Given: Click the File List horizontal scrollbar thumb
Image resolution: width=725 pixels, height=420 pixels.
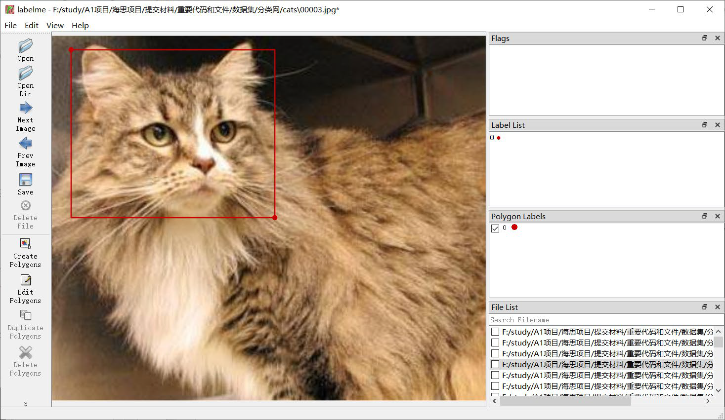Looking at the screenshot, I should (565, 401).
